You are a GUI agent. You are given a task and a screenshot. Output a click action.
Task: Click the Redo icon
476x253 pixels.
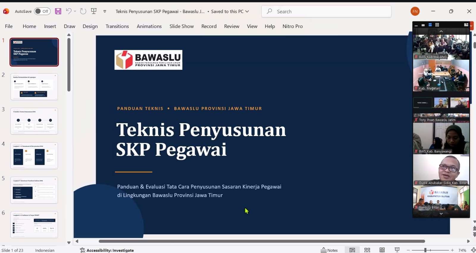(x=83, y=11)
